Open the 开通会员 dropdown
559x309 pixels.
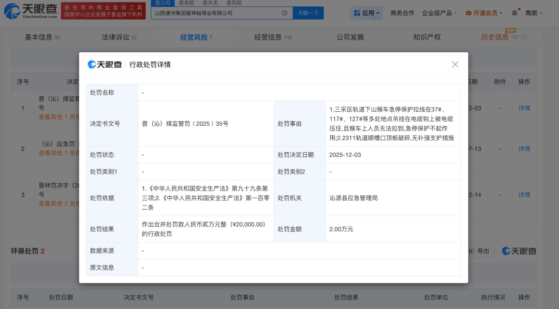[x=484, y=13]
